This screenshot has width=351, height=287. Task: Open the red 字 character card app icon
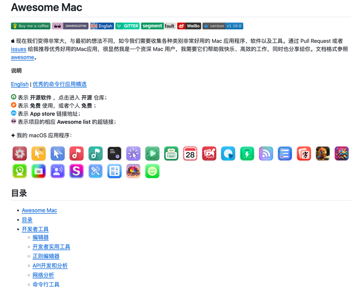(304, 153)
